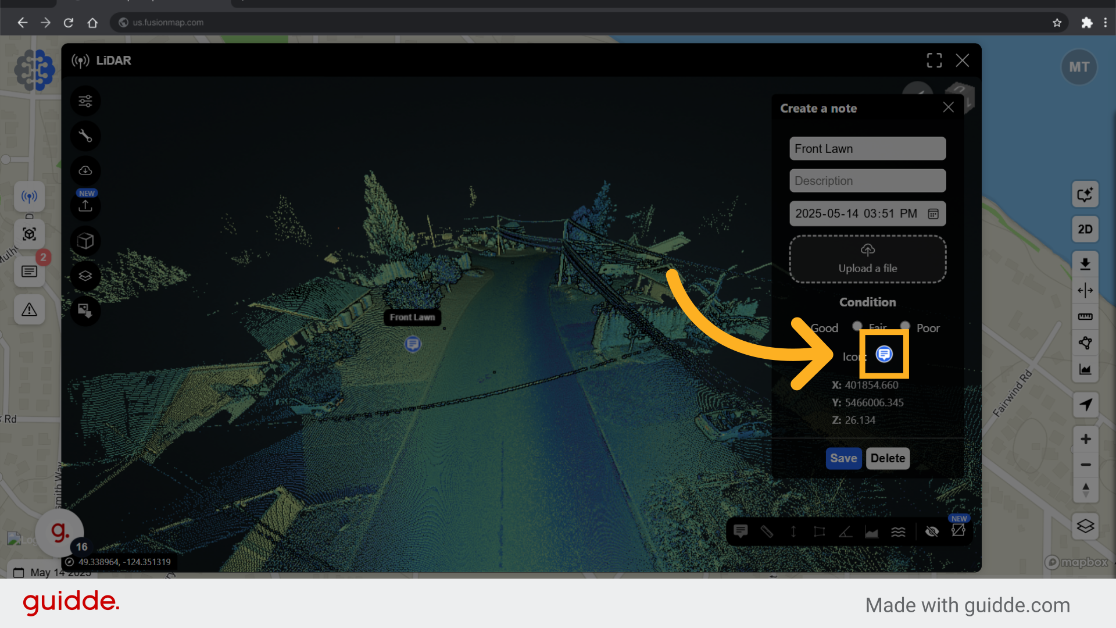Select the Fair condition radio

[x=857, y=326]
